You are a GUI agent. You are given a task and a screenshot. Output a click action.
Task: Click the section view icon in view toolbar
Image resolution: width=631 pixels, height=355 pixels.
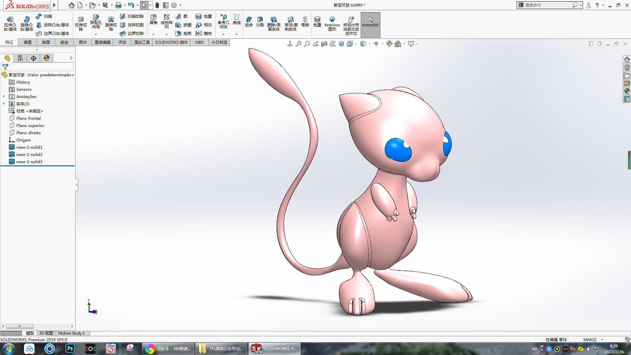324,44
